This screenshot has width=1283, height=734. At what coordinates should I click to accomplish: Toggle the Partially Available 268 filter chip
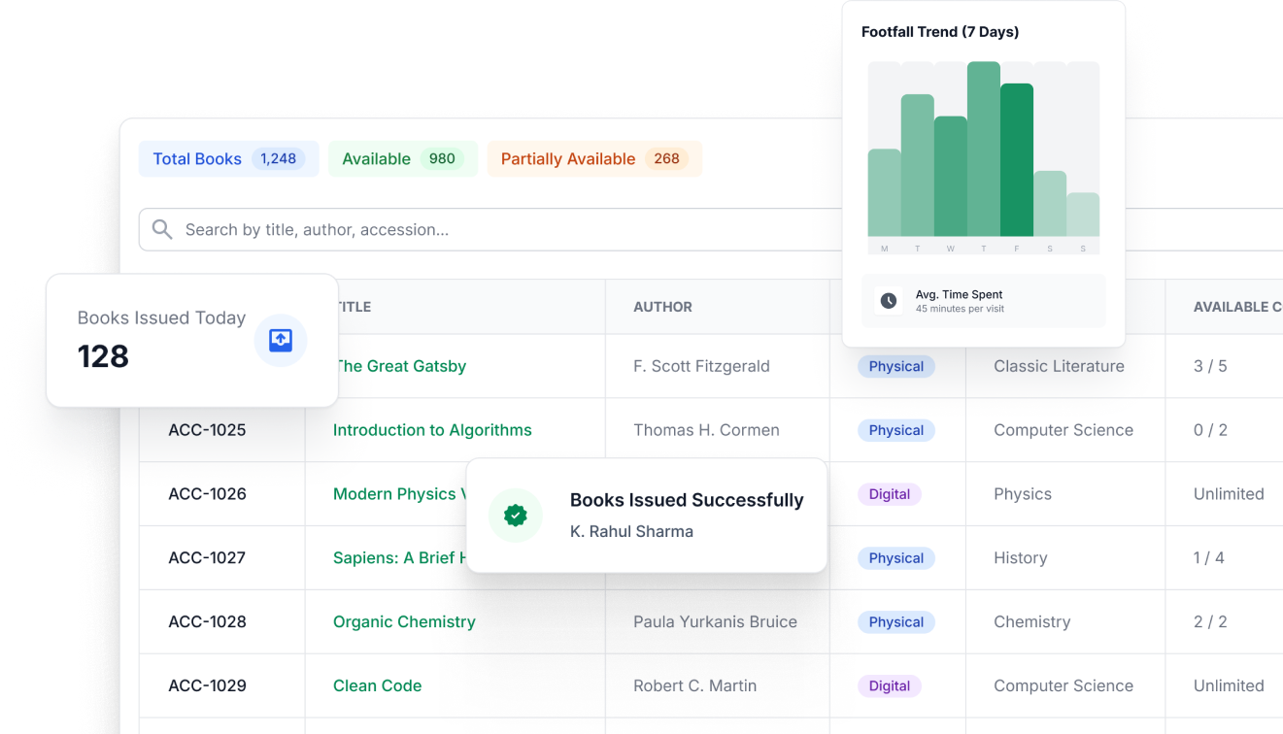pos(593,158)
